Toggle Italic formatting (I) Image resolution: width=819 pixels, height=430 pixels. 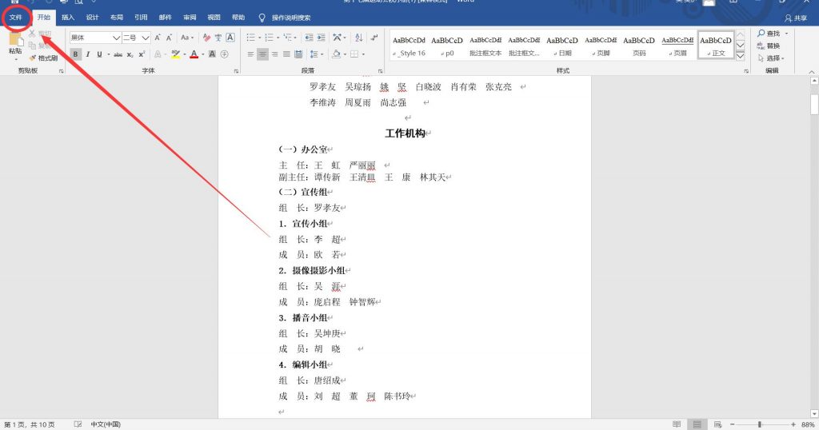[x=88, y=54]
